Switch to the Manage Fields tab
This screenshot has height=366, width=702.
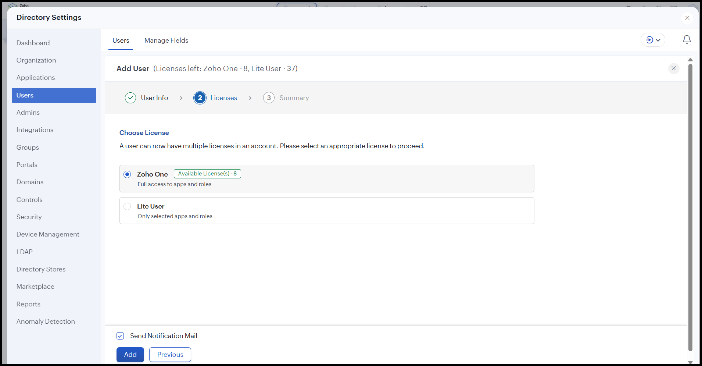(x=166, y=40)
